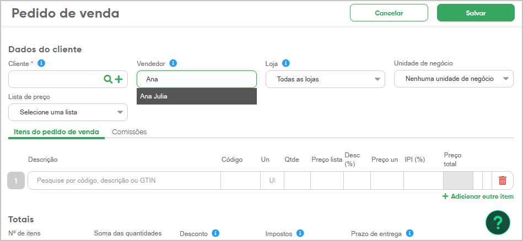Click the greyed Preço total field in row 1
The image size is (523, 241).
point(458,180)
